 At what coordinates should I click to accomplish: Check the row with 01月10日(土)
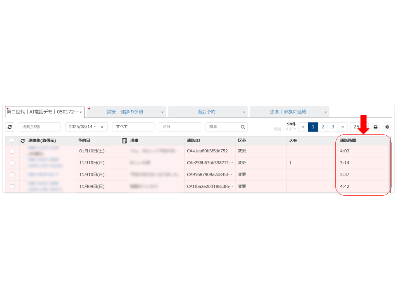[12, 151]
